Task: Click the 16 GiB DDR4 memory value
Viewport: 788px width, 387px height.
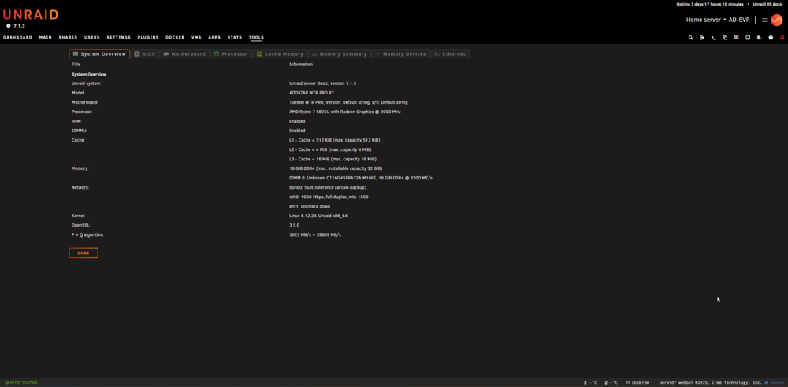Action: pyautogui.click(x=336, y=168)
